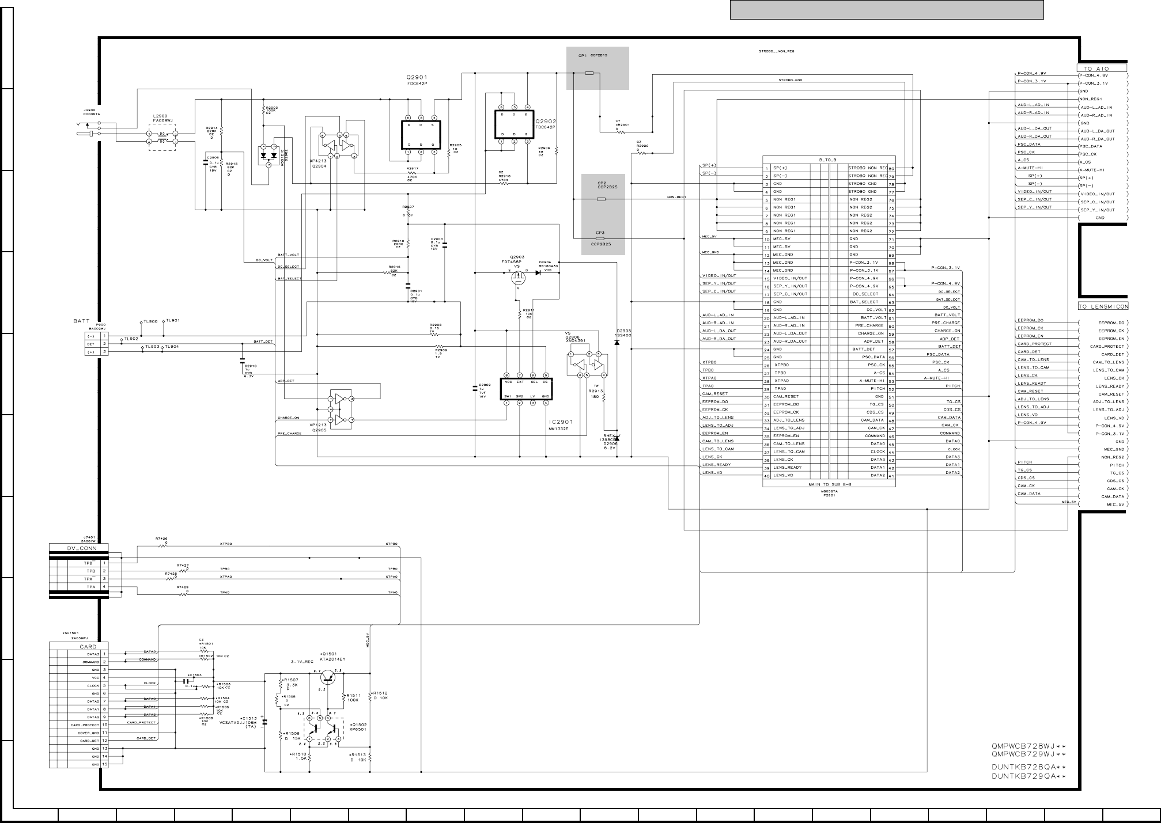Click the C1513 VCSATA0JJ106M capacitor label
This screenshot has height=823, width=1161.
tap(239, 722)
